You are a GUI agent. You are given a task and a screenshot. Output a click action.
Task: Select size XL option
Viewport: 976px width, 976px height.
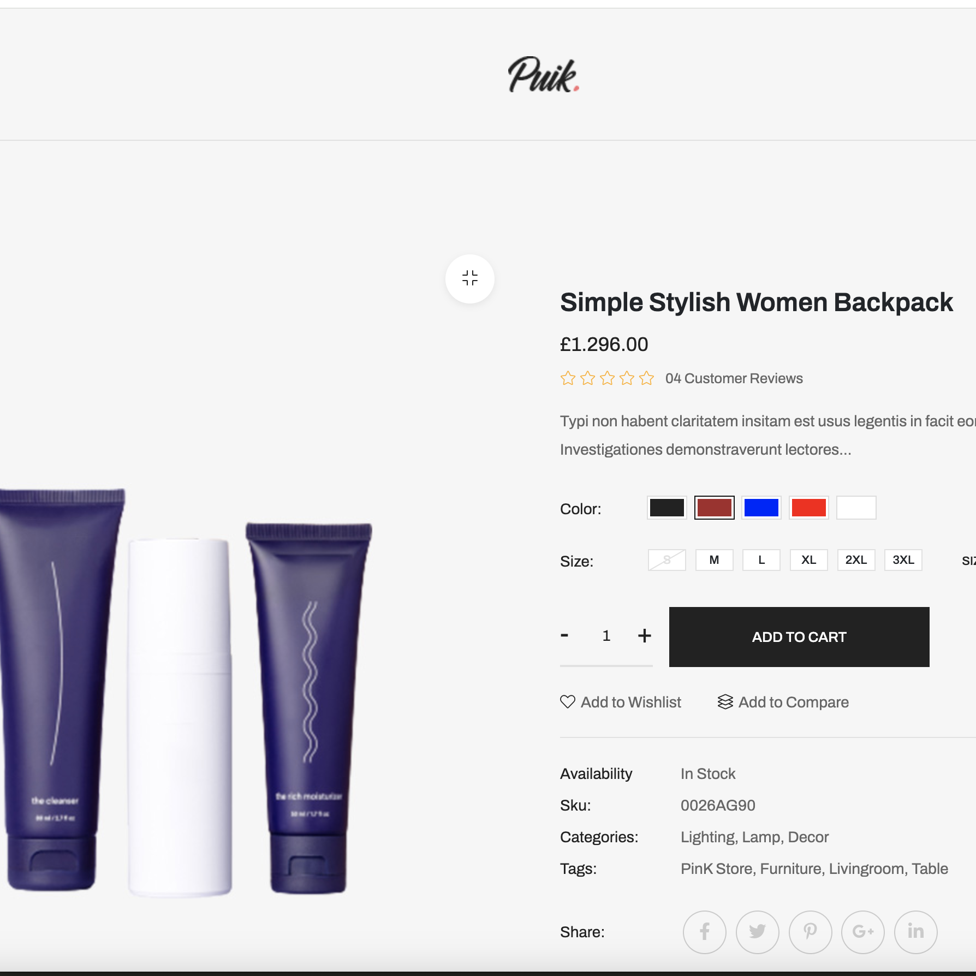[x=808, y=560]
